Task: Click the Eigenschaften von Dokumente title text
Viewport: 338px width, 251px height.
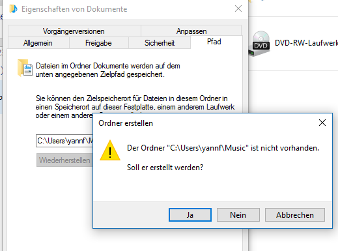Action: (x=74, y=9)
